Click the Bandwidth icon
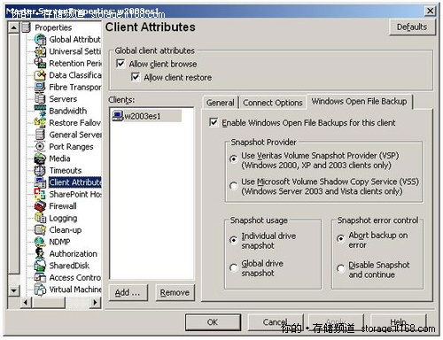Screen dimensions: 443x340 40,111
